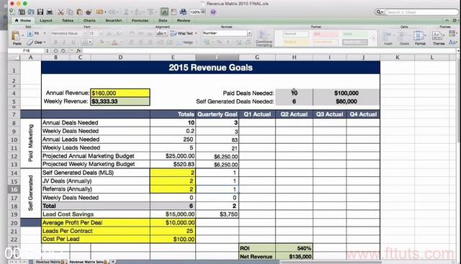Screen dimensions: 461x264
Task: Click the AutoSum sigma icon
Action: 126,12
